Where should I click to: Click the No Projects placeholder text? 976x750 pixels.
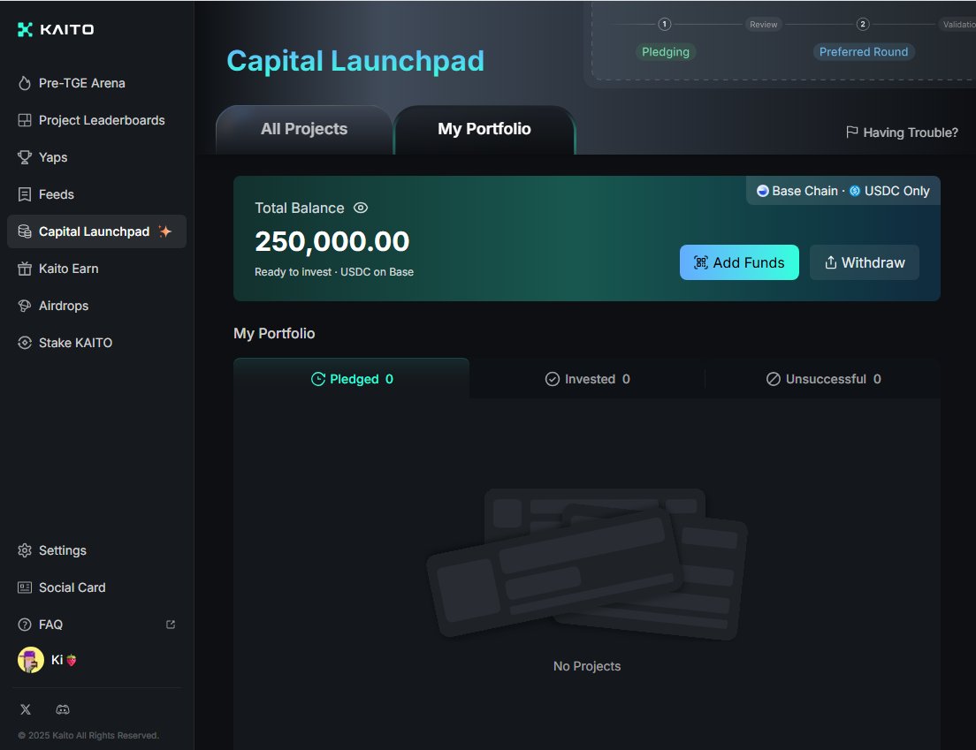point(587,666)
